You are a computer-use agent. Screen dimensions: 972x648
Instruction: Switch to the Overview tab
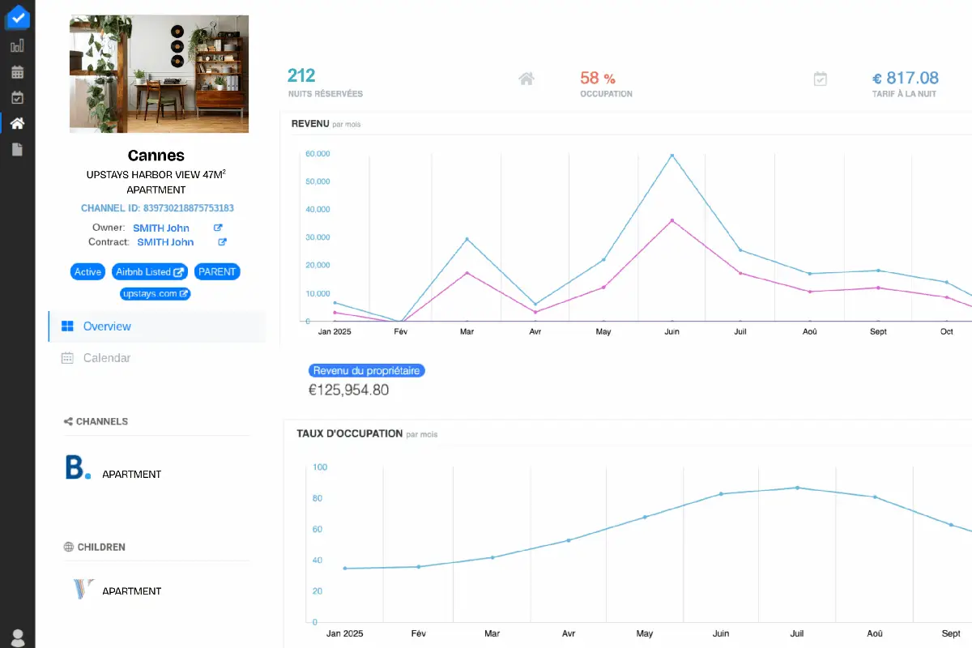[106, 326]
